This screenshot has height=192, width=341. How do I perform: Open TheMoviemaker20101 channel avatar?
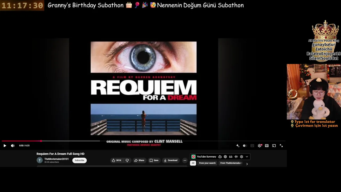(x=39, y=160)
